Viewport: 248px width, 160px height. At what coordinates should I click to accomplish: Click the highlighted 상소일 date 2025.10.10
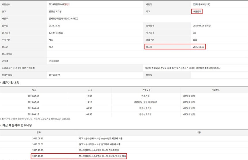click(x=199, y=47)
